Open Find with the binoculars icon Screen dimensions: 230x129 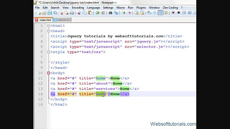[x=110, y=13]
